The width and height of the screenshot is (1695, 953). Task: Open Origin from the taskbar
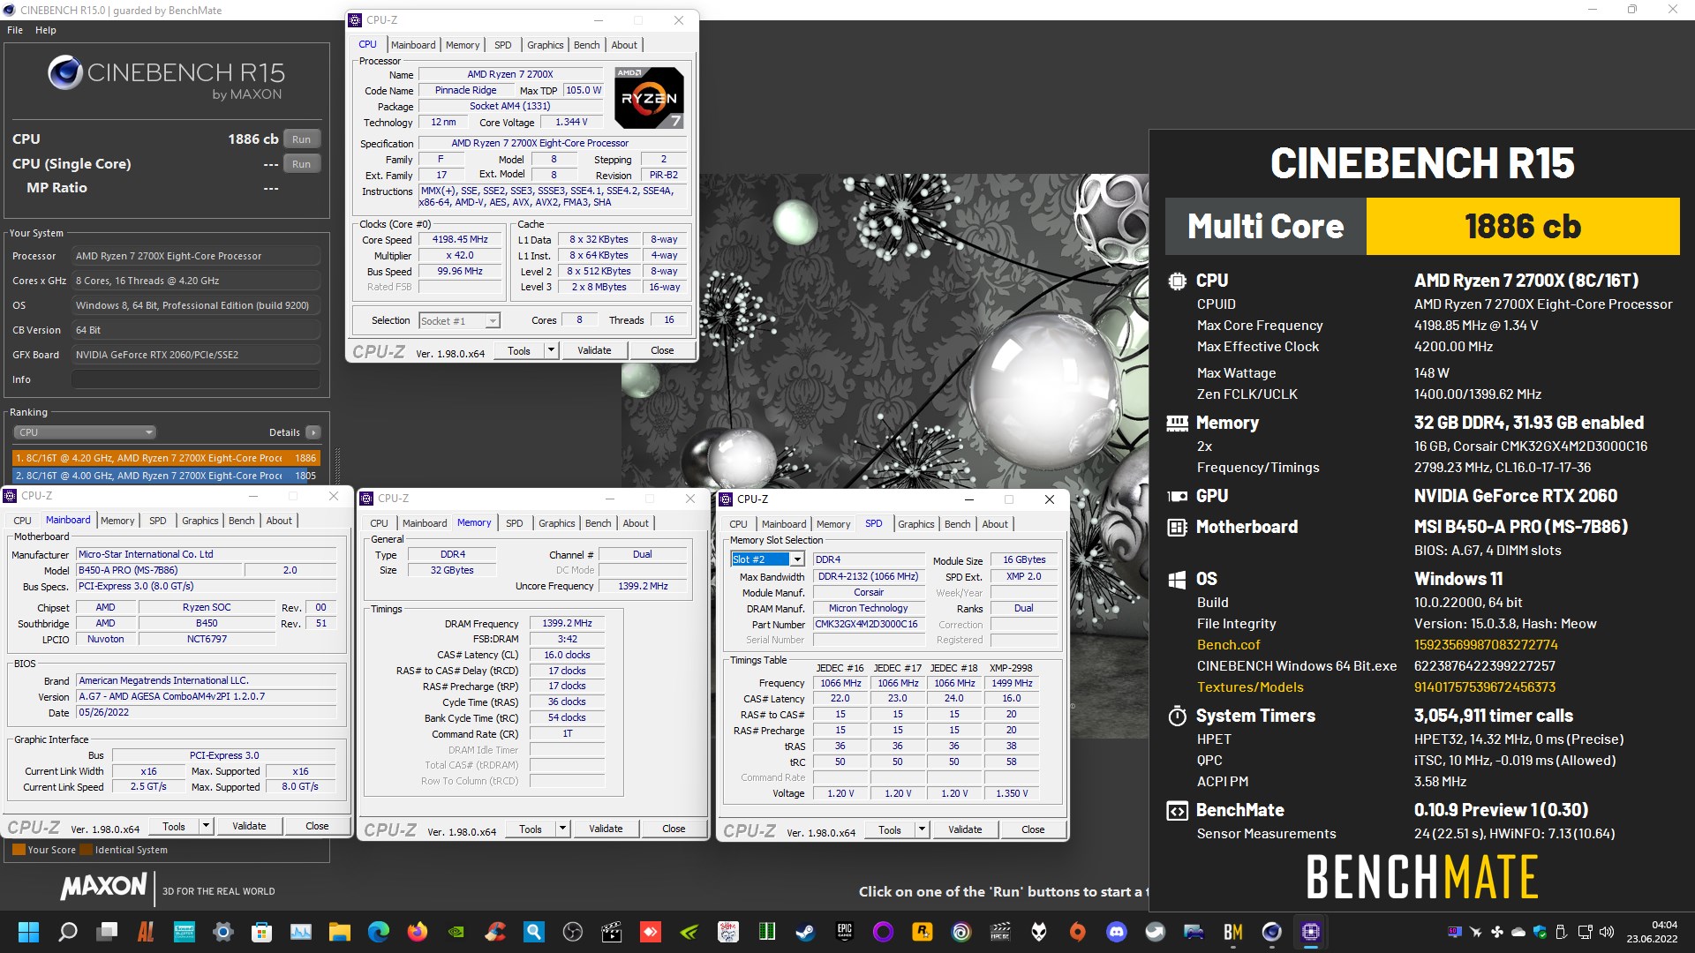(x=1078, y=932)
